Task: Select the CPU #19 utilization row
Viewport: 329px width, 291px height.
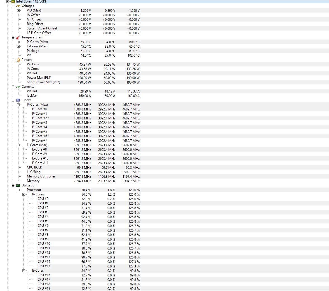Action: pyautogui.click(x=44, y=288)
